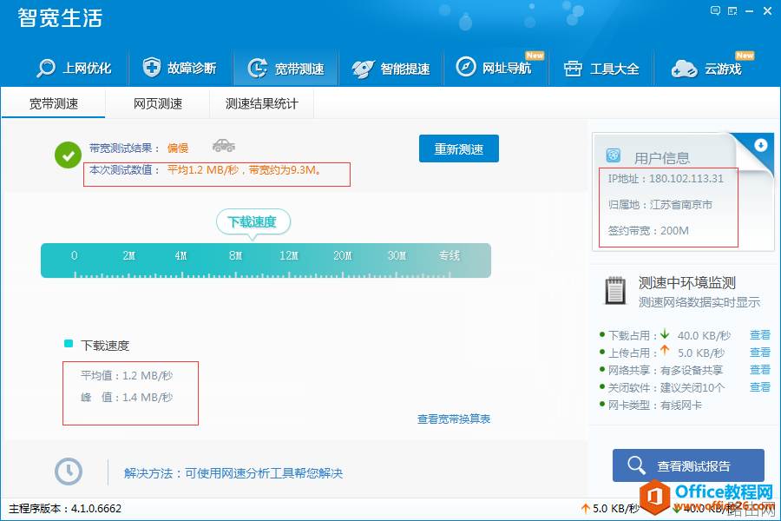This screenshot has width=781, height=521.
Task: Click the 签约带宽 200M text
Action: tap(648, 231)
